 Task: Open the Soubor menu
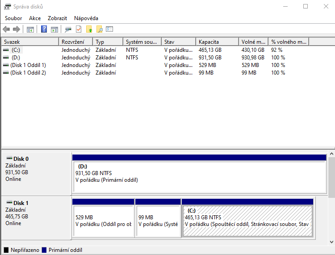pyautogui.click(x=13, y=18)
